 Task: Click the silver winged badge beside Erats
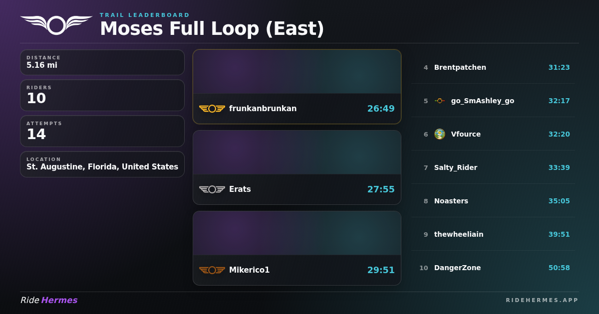212,189
